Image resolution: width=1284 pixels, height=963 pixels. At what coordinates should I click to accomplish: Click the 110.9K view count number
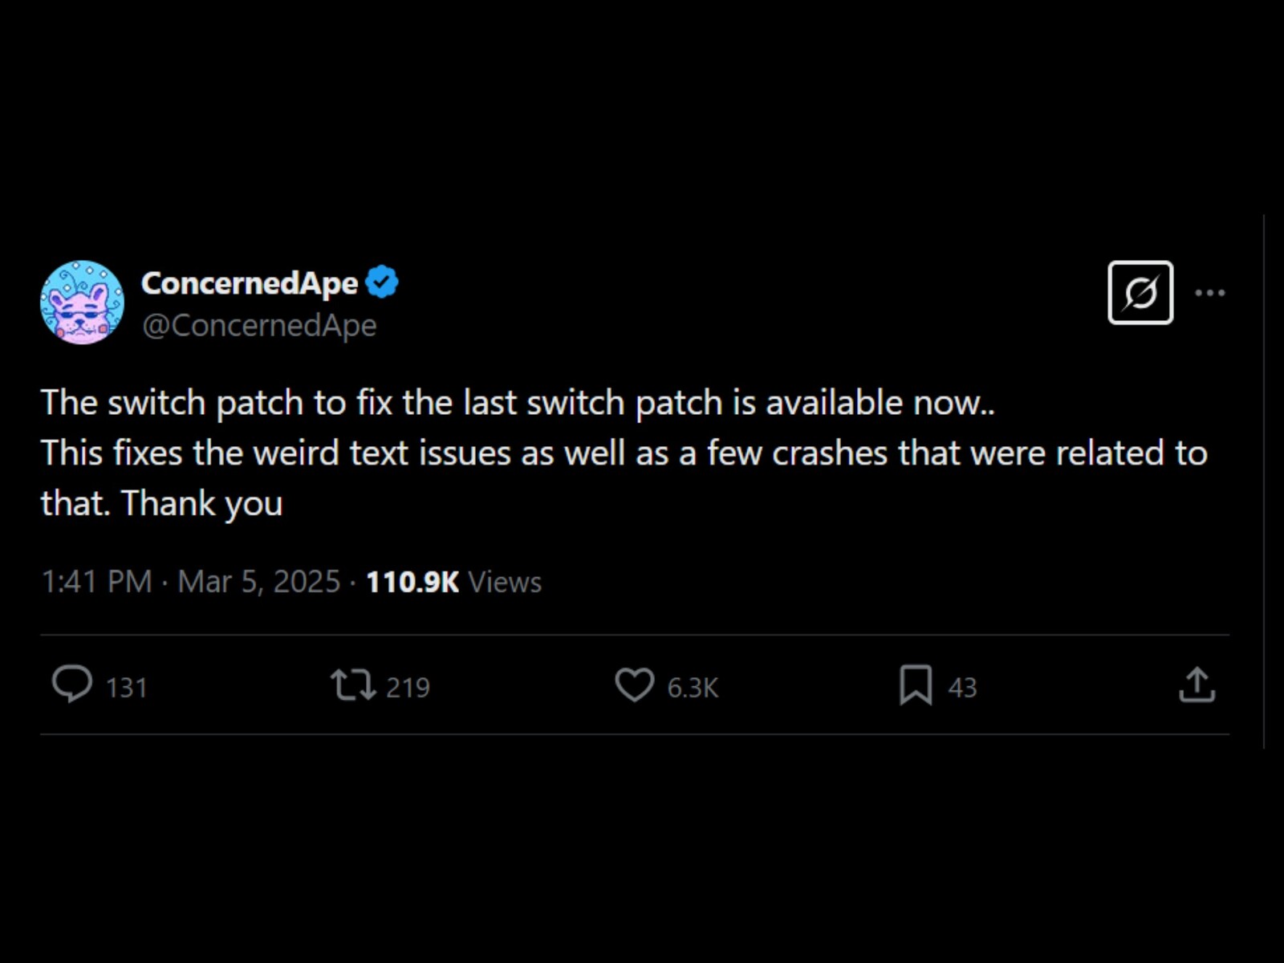coord(412,582)
